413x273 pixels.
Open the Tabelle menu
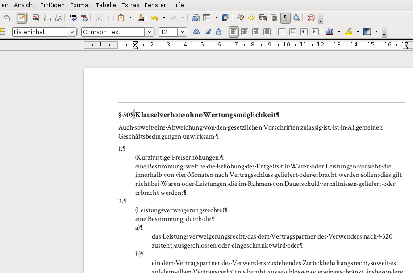[x=106, y=5]
